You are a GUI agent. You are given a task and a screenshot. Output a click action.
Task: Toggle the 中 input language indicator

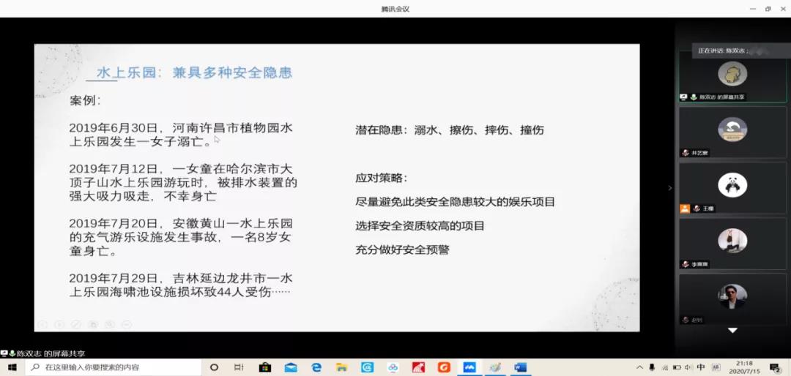pos(701,367)
